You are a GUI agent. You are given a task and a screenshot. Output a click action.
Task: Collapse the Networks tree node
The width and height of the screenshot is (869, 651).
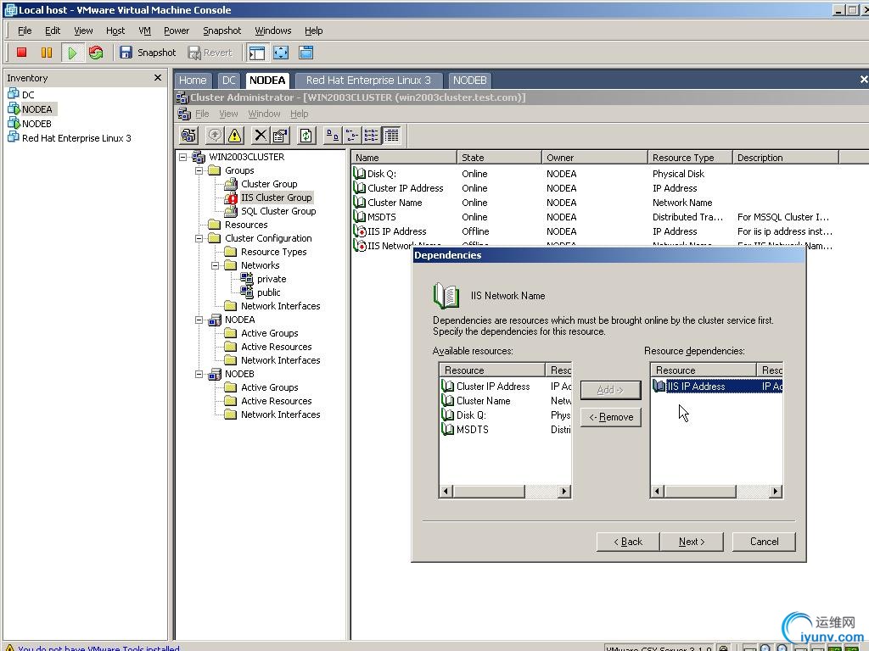click(216, 265)
